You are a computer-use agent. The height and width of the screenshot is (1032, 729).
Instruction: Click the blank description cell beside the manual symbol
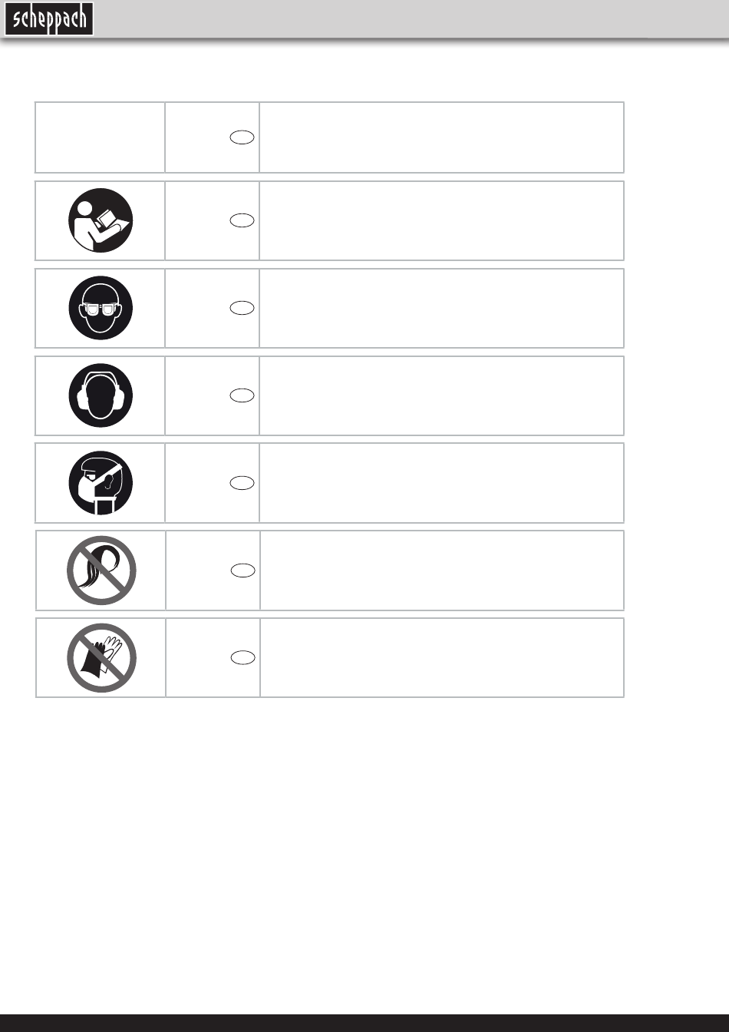(x=441, y=220)
